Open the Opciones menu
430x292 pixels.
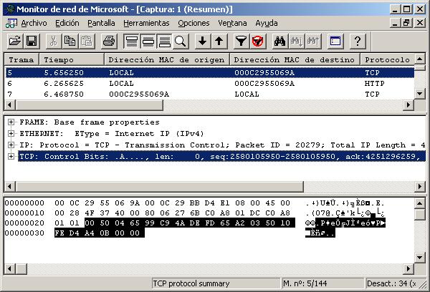[193, 23]
